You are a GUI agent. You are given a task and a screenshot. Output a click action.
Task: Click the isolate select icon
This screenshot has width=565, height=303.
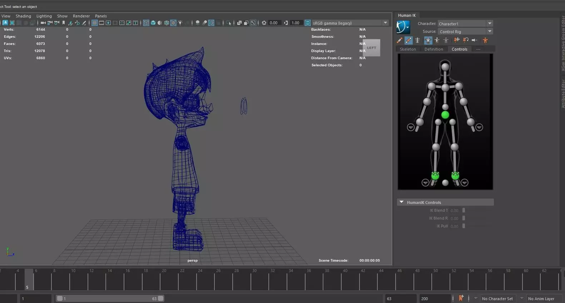coord(229,23)
